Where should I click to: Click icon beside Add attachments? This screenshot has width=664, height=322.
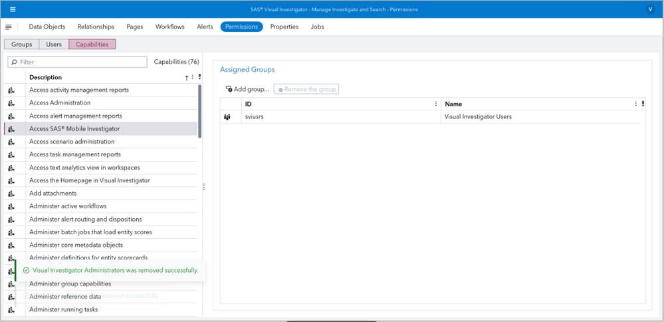coord(11,194)
